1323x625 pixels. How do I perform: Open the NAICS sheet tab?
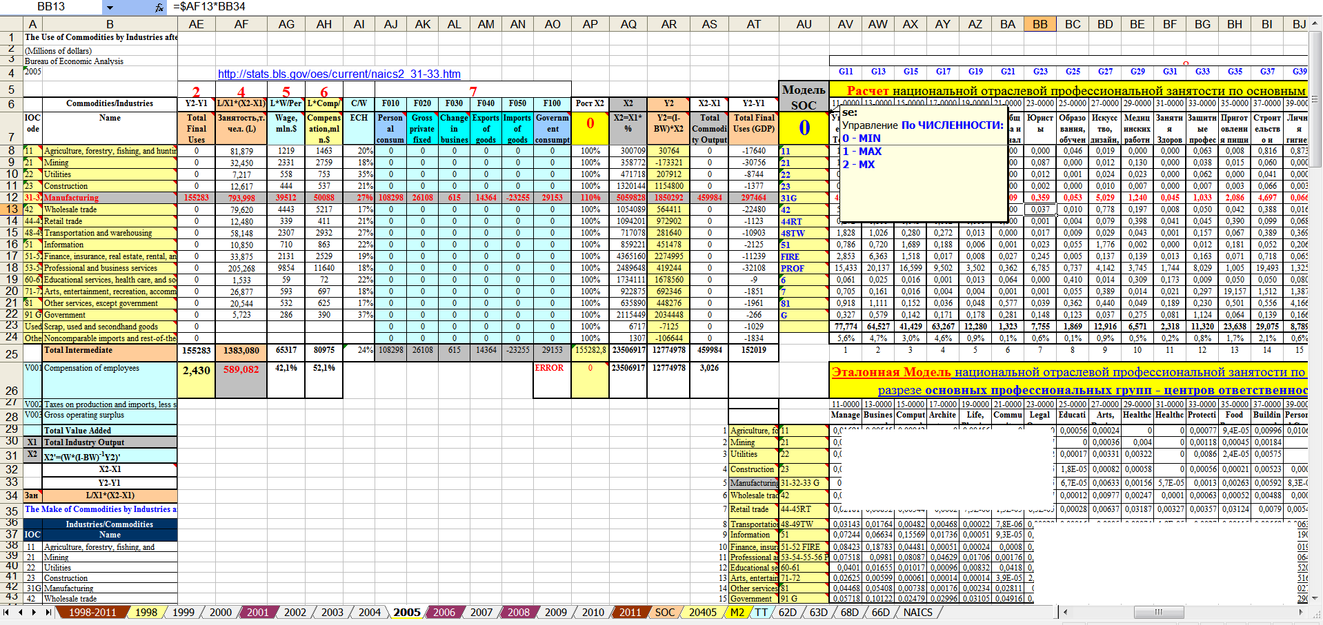click(x=917, y=612)
